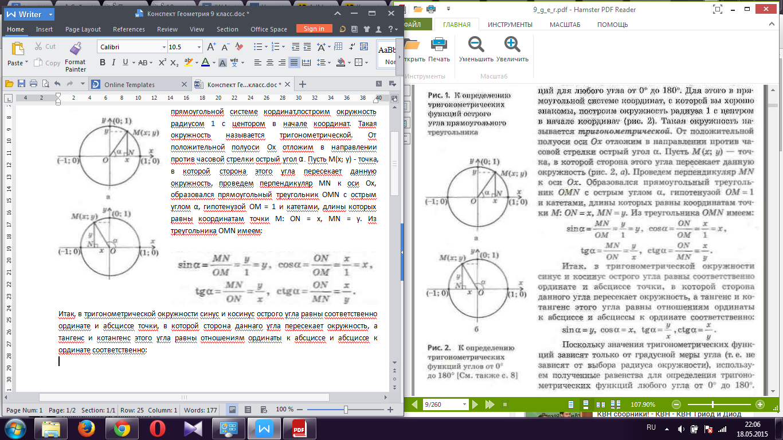
Task: Open the Calibri font name dropdown
Action: point(163,47)
